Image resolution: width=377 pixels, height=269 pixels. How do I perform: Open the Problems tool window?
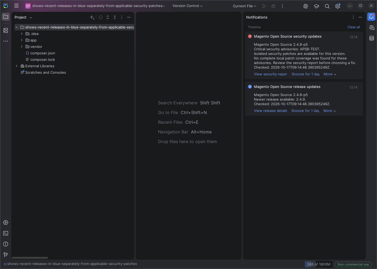[x=6, y=244]
